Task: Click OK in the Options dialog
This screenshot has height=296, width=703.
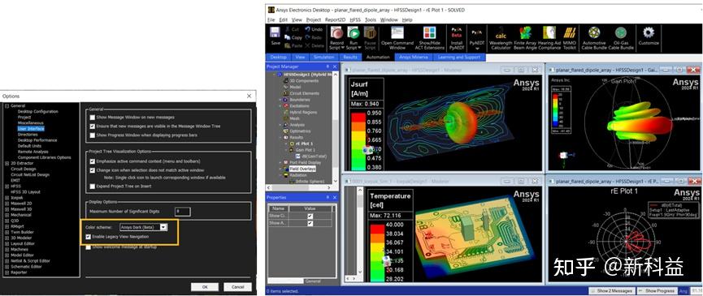Action: (205, 287)
